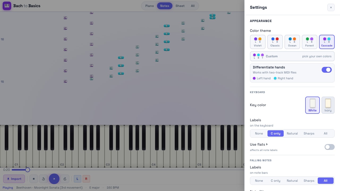
Task: Set keyboard labels to Natural
Action: [x=292, y=133]
